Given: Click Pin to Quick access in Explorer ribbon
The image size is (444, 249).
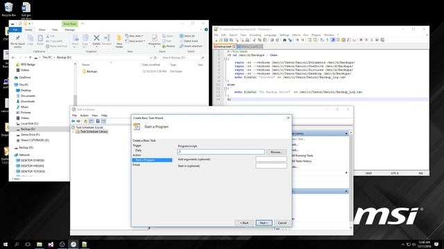Looking at the screenshot, I should pyautogui.click(x=17, y=41).
